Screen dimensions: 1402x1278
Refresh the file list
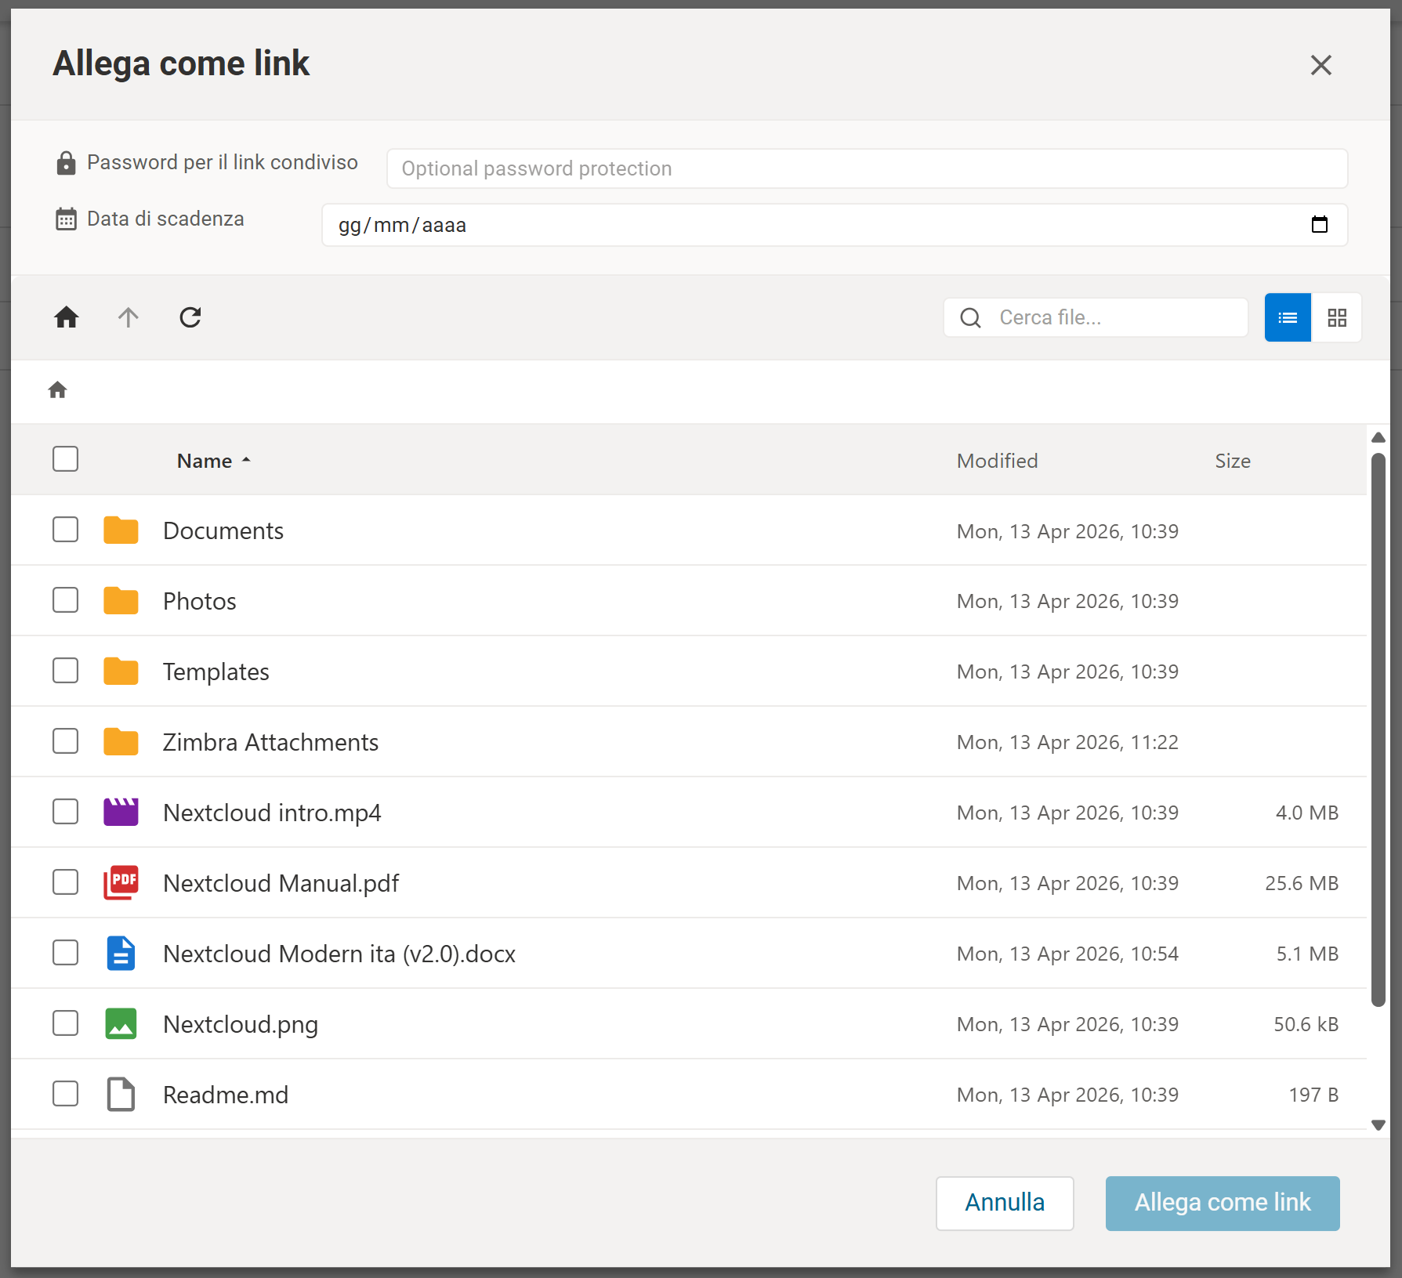pyautogui.click(x=190, y=317)
